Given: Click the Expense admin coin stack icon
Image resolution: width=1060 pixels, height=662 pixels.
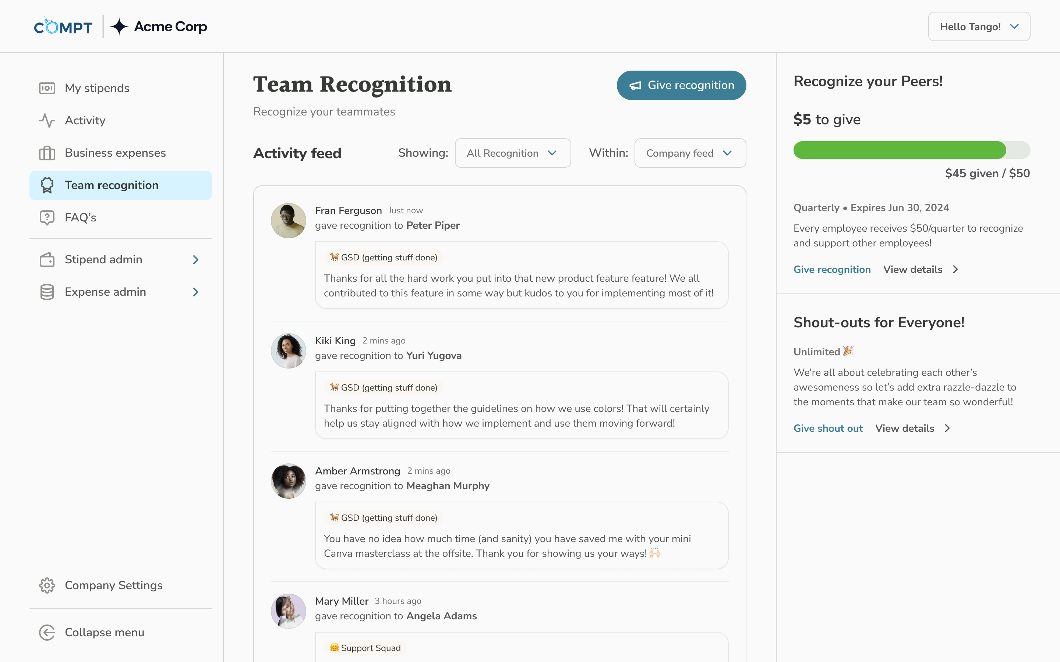Looking at the screenshot, I should tap(47, 292).
